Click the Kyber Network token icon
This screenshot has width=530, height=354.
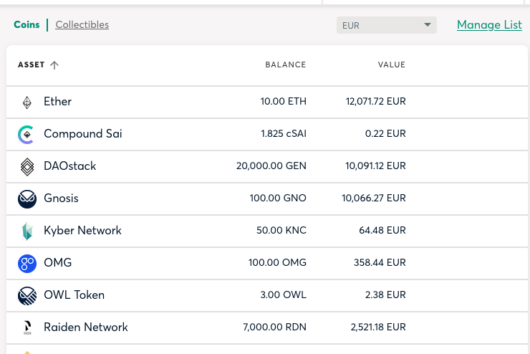click(26, 231)
